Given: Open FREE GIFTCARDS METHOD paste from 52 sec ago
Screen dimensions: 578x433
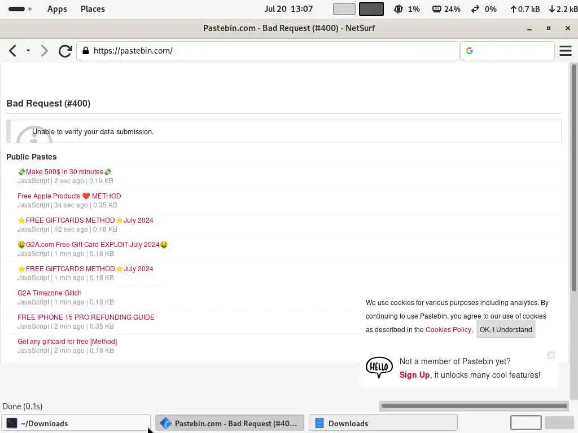Looking at the screenshot, I should [x=86, y=220].
